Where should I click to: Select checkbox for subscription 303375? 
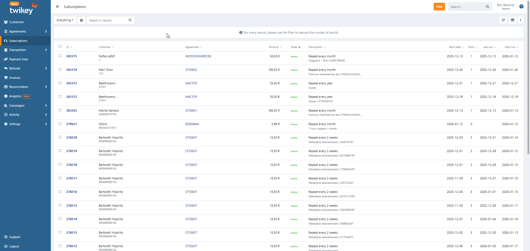tap(60, 56)
